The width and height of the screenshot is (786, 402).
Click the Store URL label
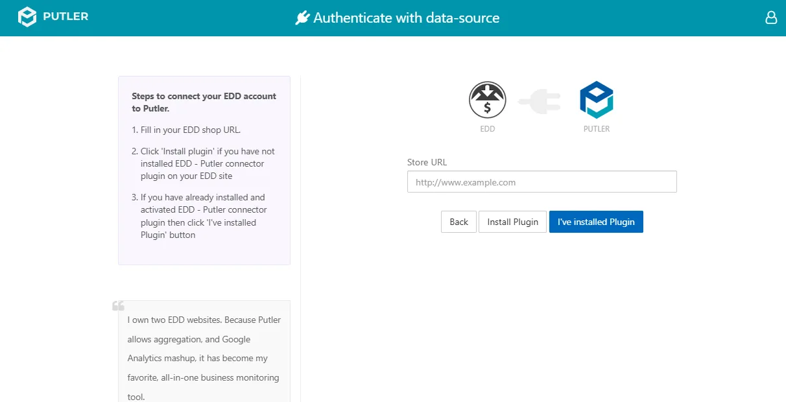(x=427, y=162)
